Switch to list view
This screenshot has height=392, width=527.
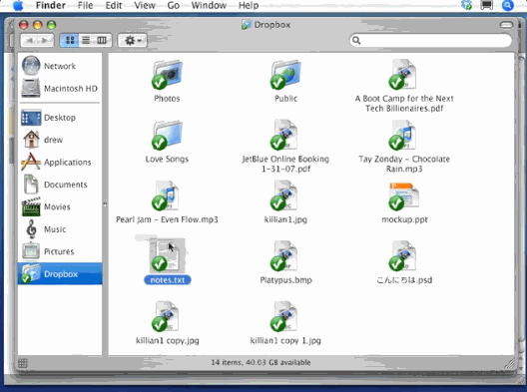[x=87, y=40]
